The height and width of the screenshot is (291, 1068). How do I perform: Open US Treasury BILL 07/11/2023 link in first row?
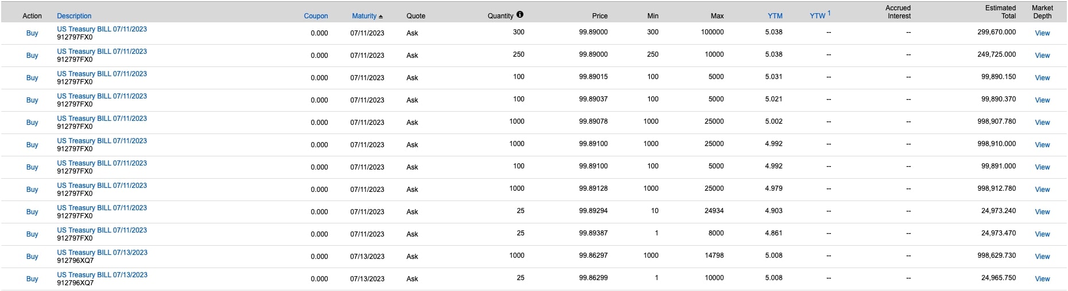[102, 29]
